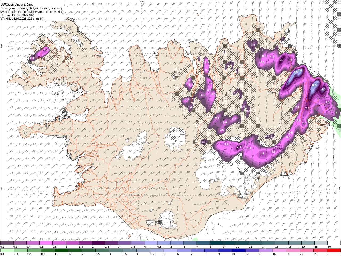Click the 0.2 label in top legend row
The width and height of the screenshot is (341, 256).
pyautogui.click(x=2, y=247)
